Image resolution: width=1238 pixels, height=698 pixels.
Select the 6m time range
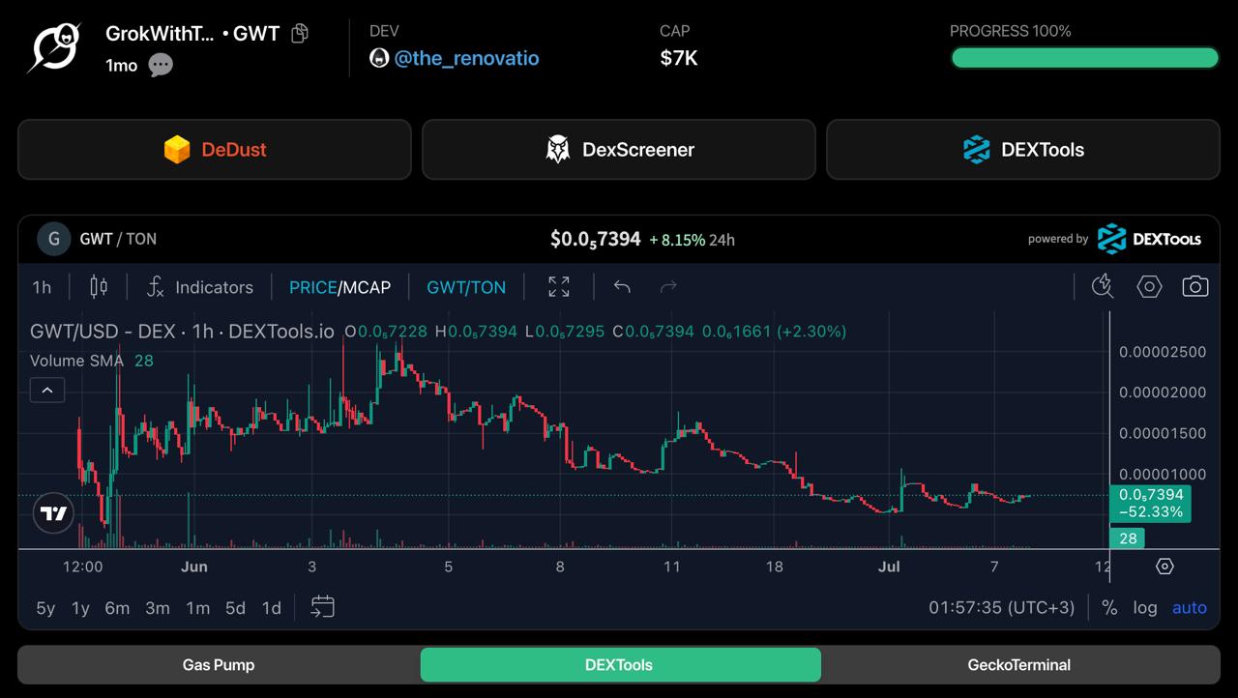pos(117,608)
